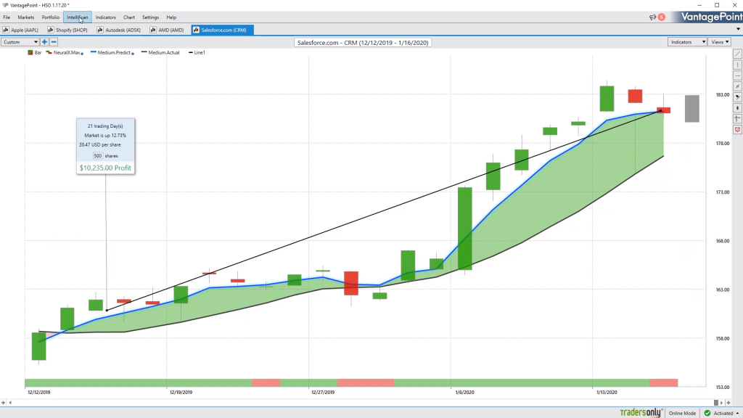This screenshot has width=743, height=418.
Task: Click the Line1 endpoint dot near 1/16/2020
Action: pyautogui.click(x=660, y=110)
